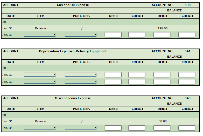
Task: Click the Miscellaneous Expense account title
Action: (73, 98)
